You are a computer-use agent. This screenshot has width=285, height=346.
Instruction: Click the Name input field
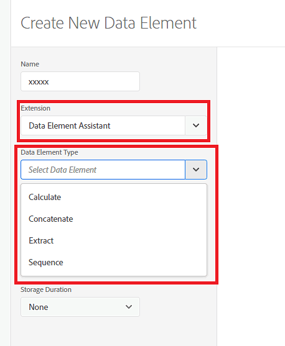(80, 81)
